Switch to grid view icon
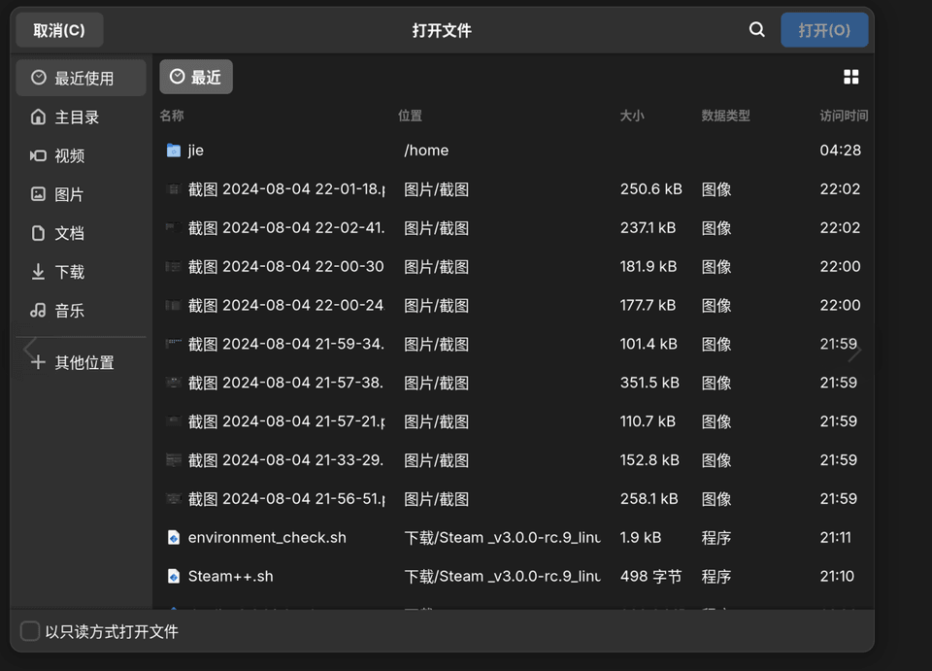The height and width of the screenshot is (671, 932). pos(851,78)
